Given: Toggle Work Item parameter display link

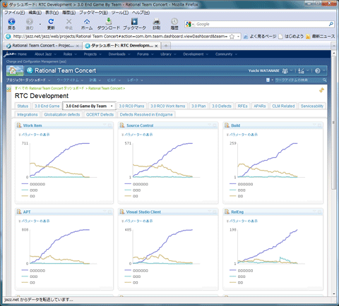Looking at the screenshot, I should (x=34, y=135).
